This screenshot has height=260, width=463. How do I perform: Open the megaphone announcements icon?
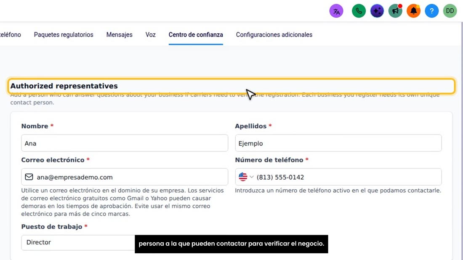[395, 11]
